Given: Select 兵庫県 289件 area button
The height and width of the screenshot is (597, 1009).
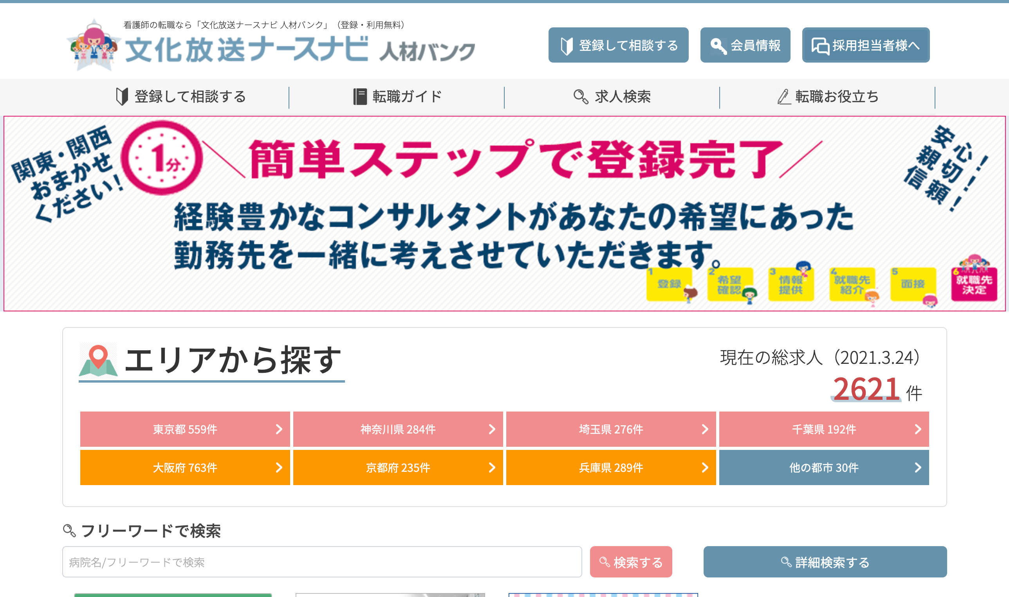Looking at the screenshot, I should tap(610, 468).
